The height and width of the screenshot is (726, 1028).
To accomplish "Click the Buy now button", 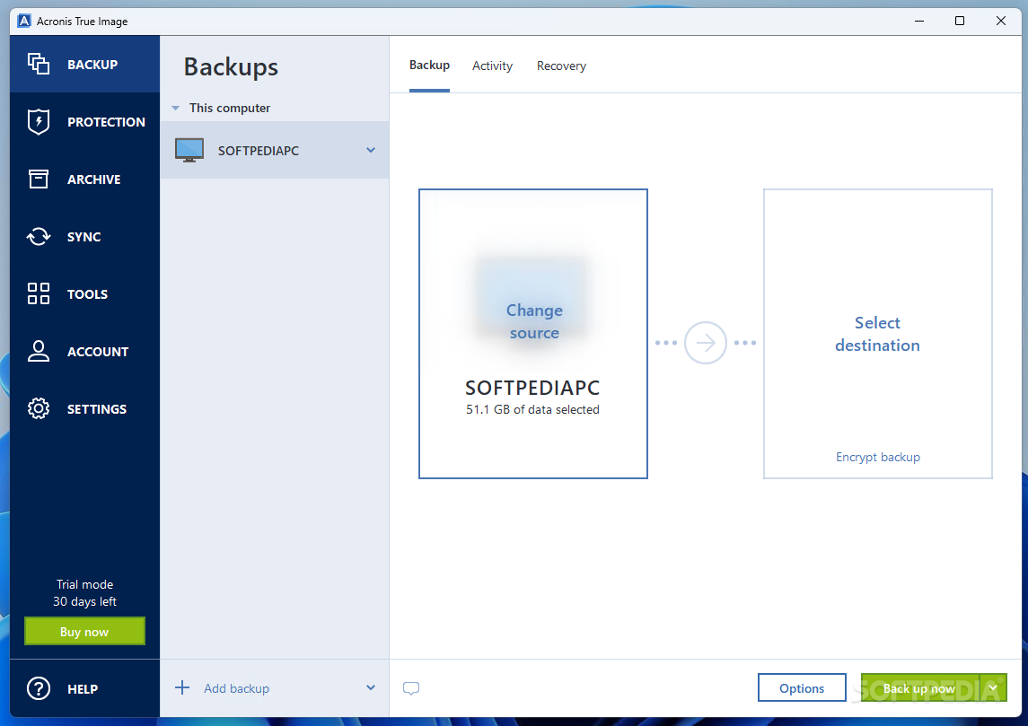I will (x=84, y=631).
